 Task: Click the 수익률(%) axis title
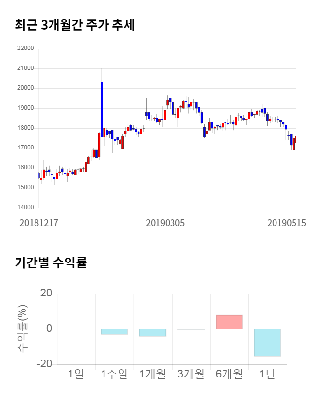22,329
